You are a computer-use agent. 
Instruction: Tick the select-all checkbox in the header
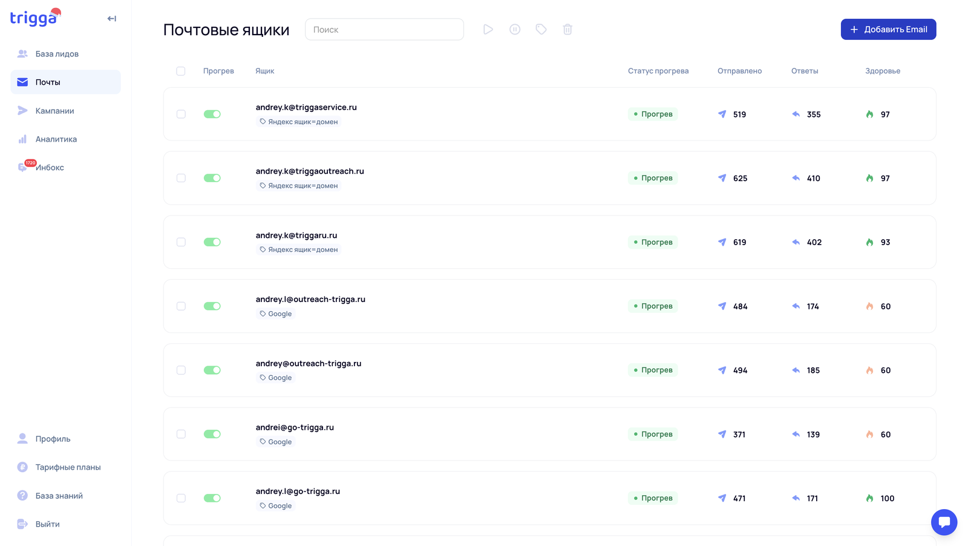point(181,71)
